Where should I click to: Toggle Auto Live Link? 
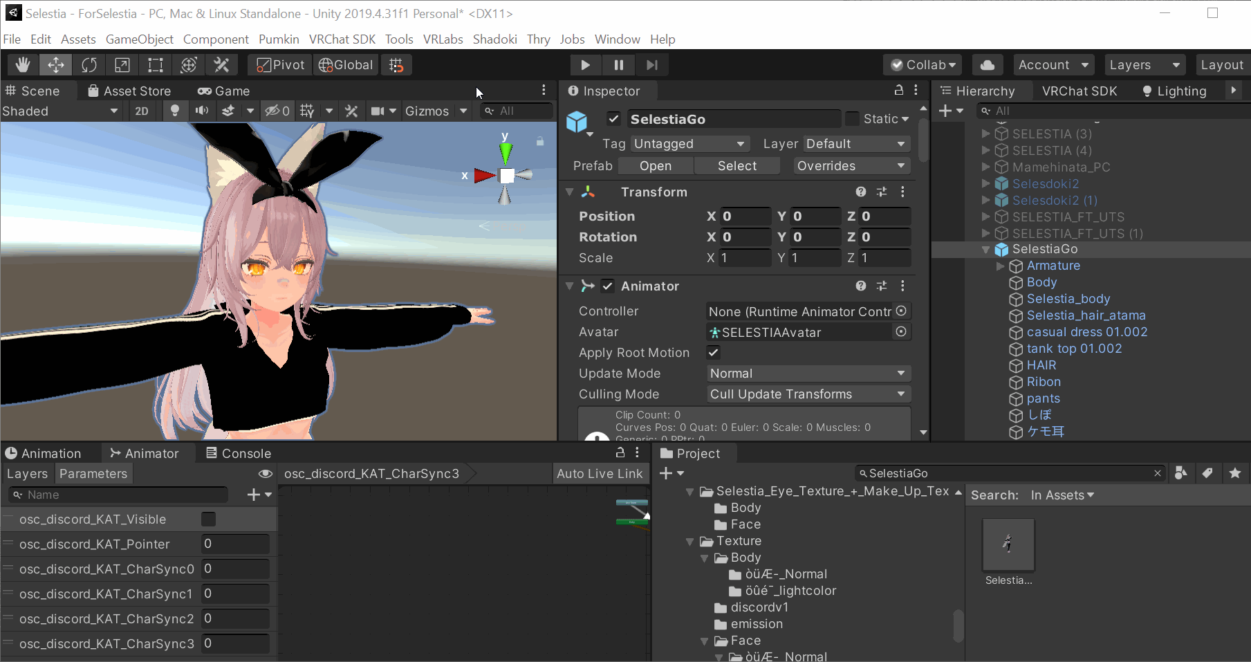point(600,474)
